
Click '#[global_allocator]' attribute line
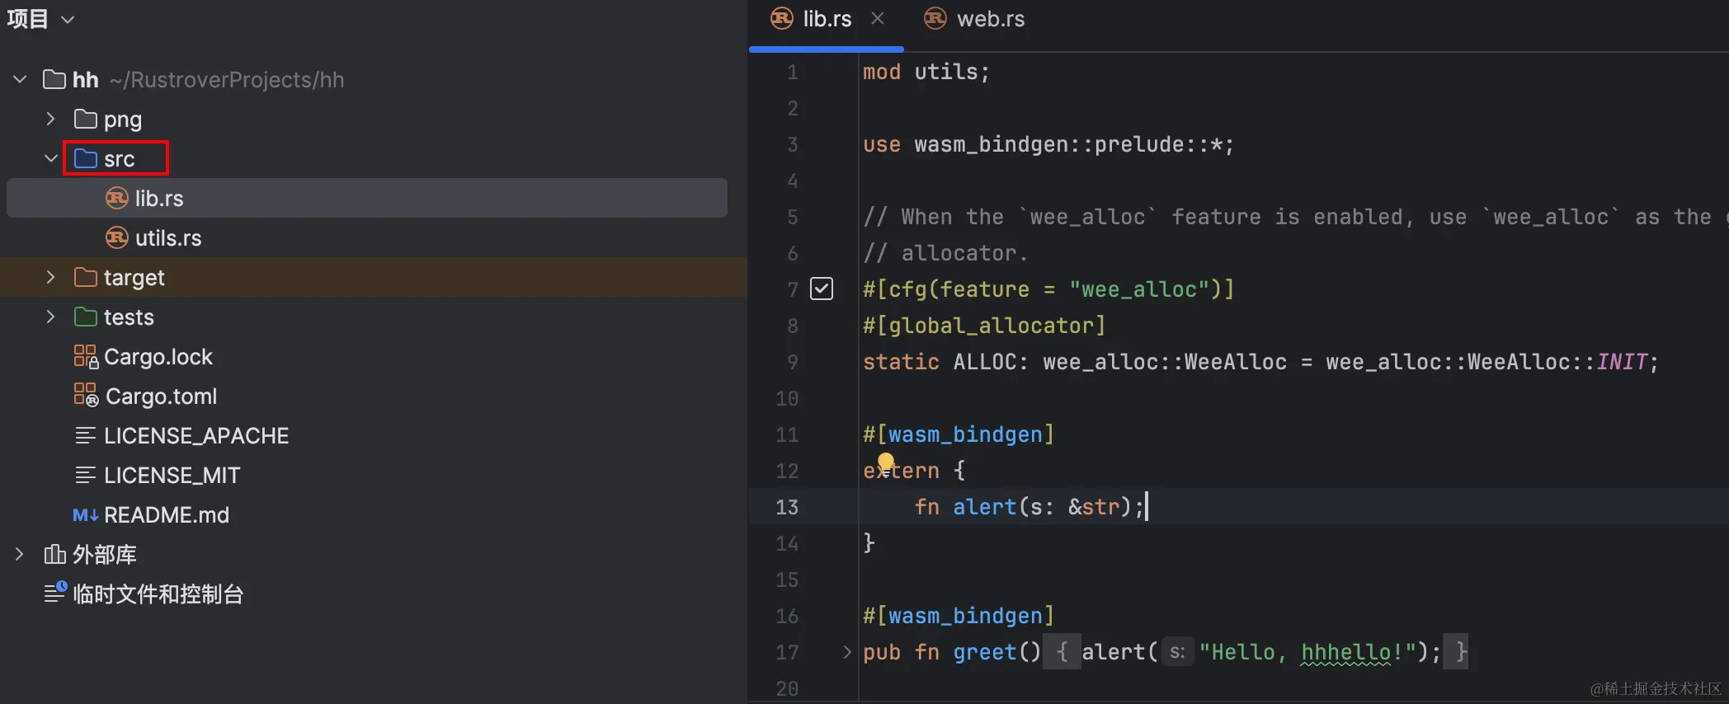(984, 326)
